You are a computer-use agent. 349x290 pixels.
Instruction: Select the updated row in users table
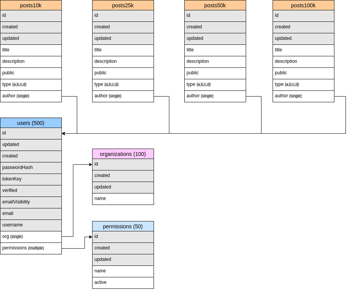pos(31,145)
